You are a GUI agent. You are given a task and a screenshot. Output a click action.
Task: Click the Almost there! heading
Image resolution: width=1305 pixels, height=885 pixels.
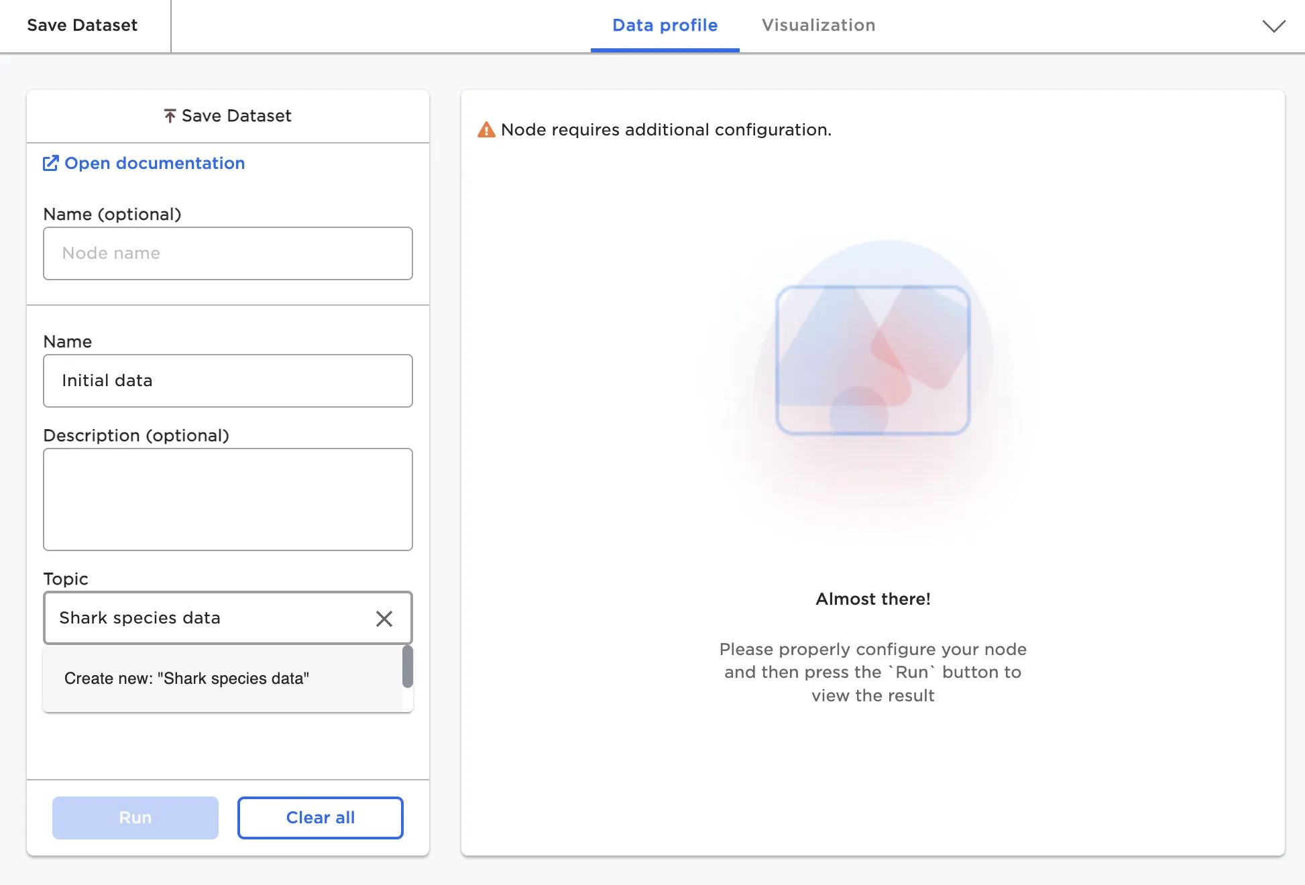pos(872,599)
